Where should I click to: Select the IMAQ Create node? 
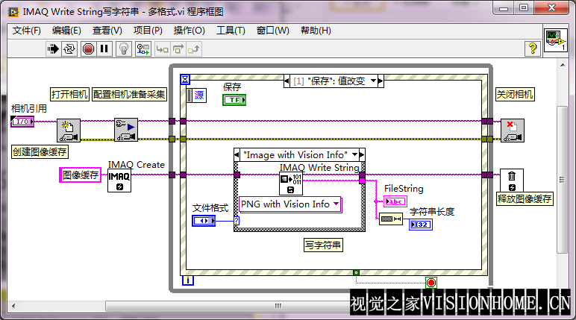(119, 181)
